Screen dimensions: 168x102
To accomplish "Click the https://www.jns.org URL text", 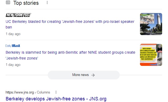I will point(20,92).
